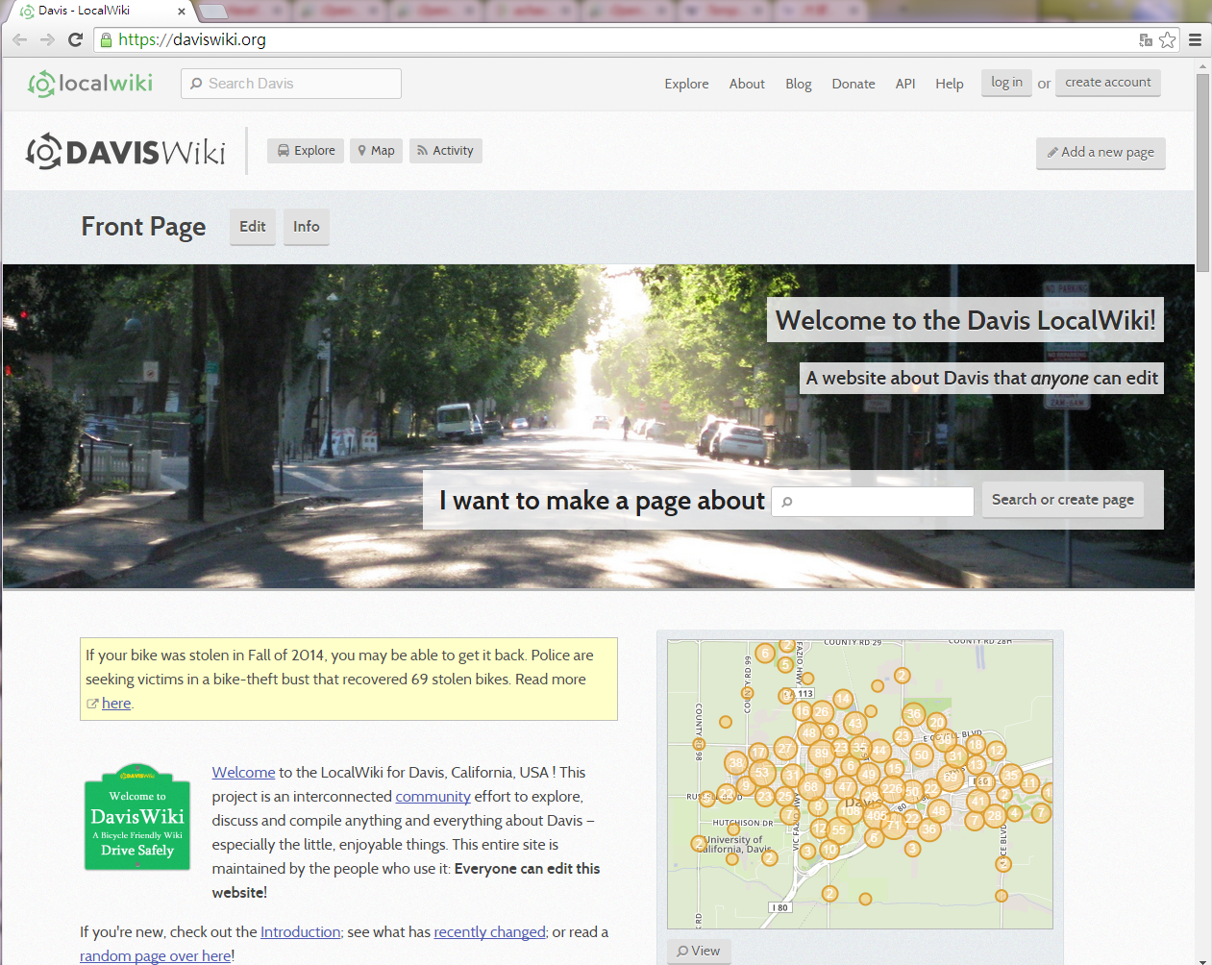
Task: Open the Map button
Action: (376, 151)
